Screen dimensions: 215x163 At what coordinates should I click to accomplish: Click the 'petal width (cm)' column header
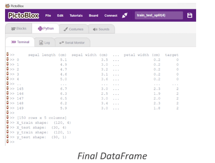[x=142, y=55]
